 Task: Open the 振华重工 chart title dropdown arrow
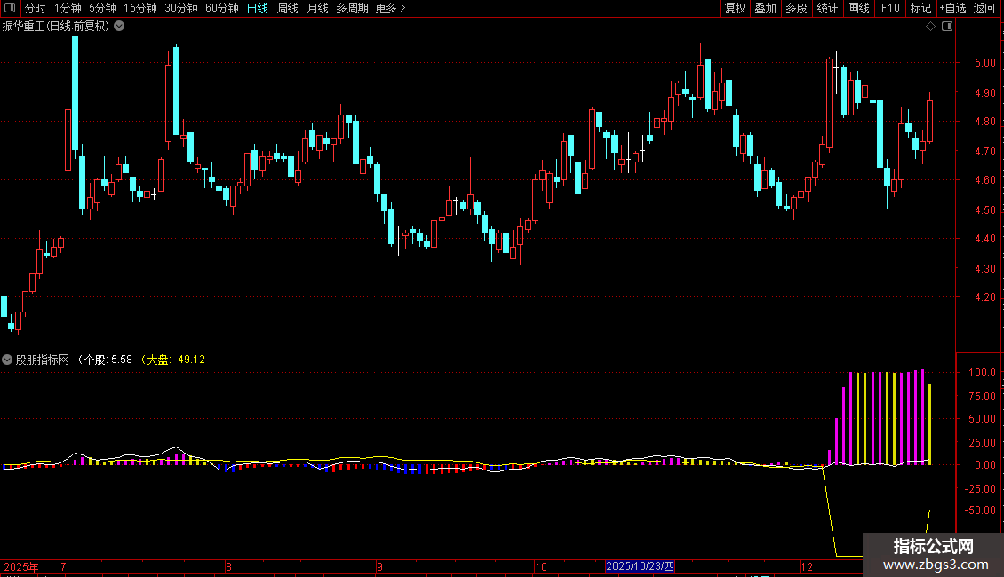(x=119, y=27)
